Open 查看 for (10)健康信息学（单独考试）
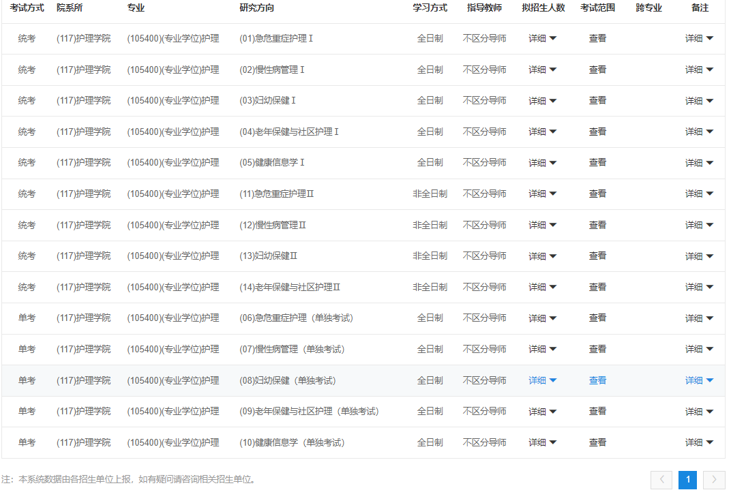This screenshot has width=731, height=490. tap(597, 442)
